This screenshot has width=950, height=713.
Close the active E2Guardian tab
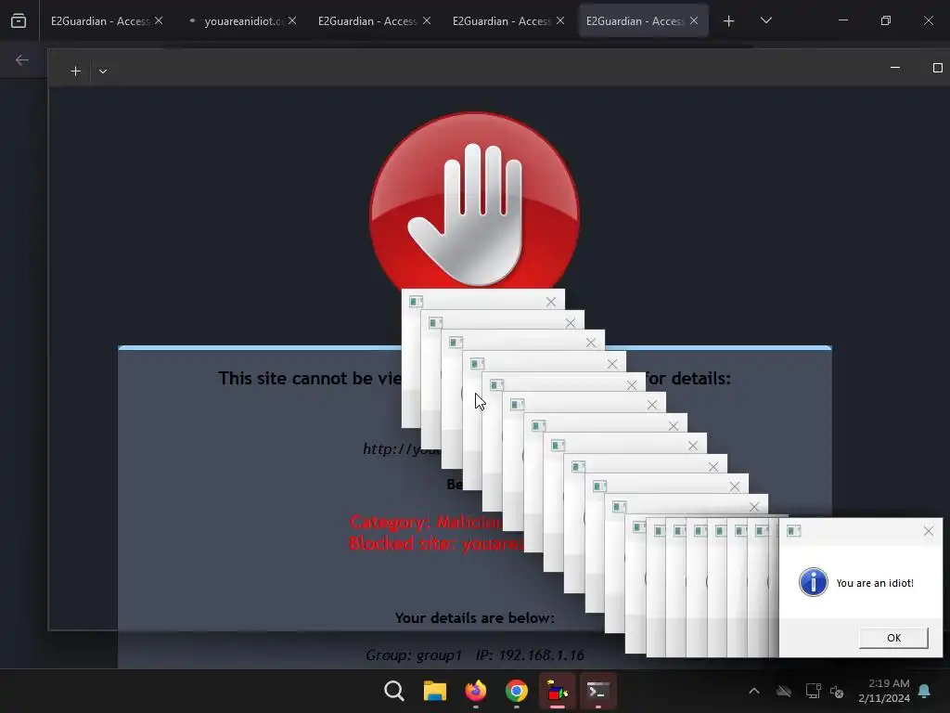pos(694,20)
